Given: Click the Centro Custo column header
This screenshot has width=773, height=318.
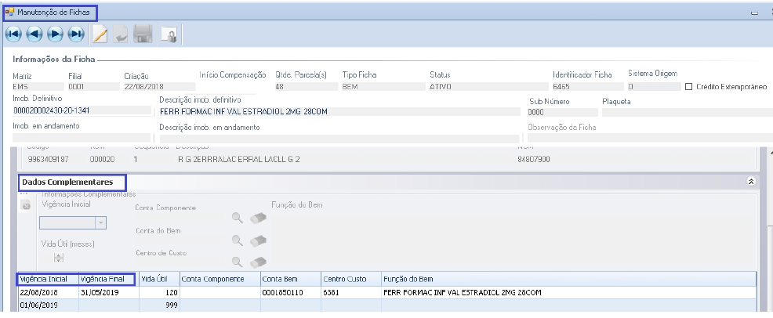Looking at the screenshot, I should (351, 279).
